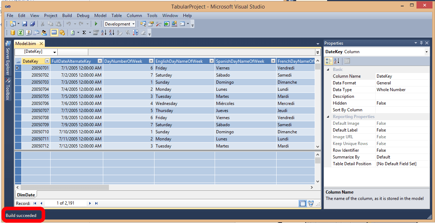The image size is (435, 223).
Task: Click the Freeze Columns icon
Action: (x=135, y=33)
